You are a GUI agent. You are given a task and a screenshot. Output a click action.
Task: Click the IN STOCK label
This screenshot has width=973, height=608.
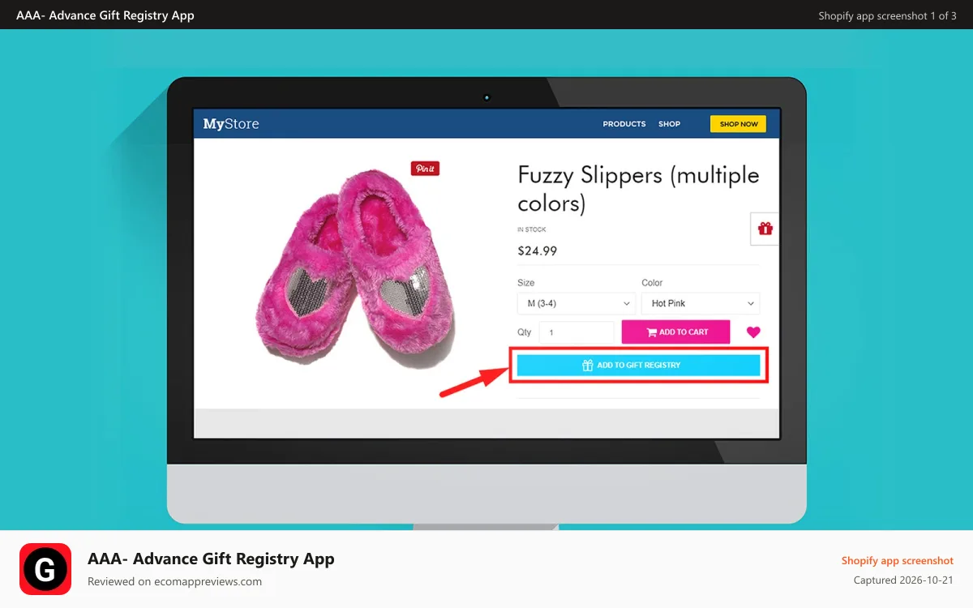click(x=532, y=230)
